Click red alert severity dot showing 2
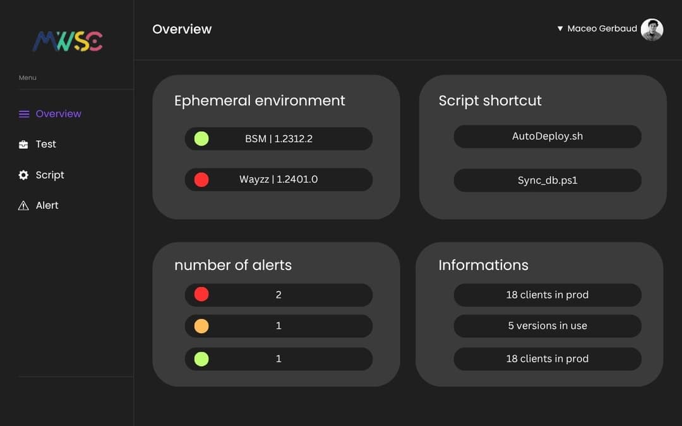This screenshot has height=426, width=682. click(201, 295)
